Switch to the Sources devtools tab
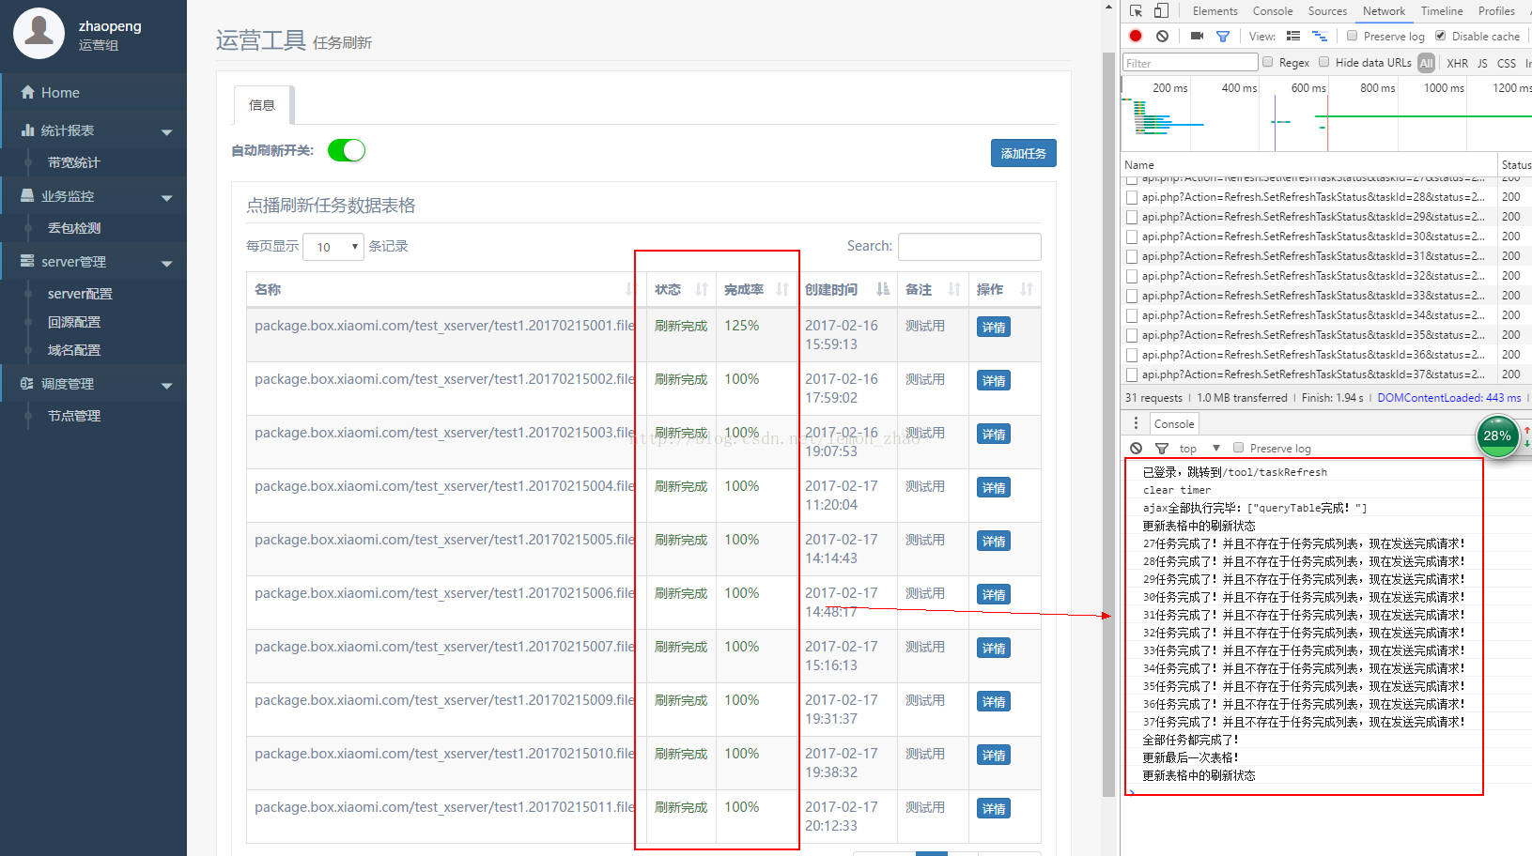 point(1327,11)
